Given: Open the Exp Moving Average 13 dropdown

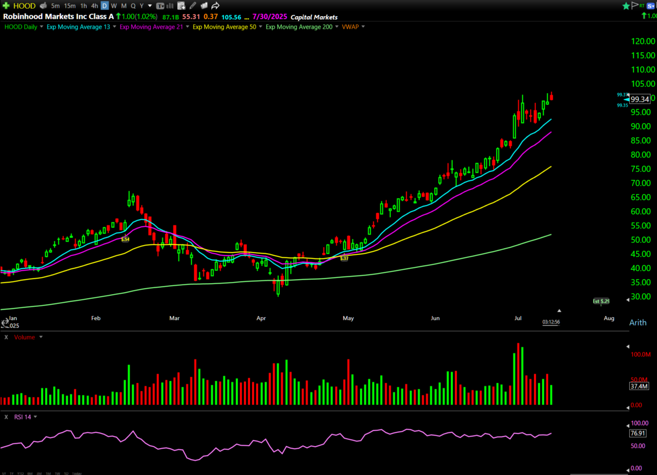Looking at the screenshot, I should (115, 27).
